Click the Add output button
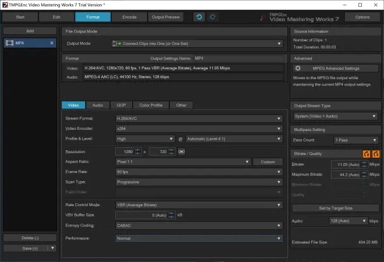Viewport: 384px width, 262px height. 30,31
